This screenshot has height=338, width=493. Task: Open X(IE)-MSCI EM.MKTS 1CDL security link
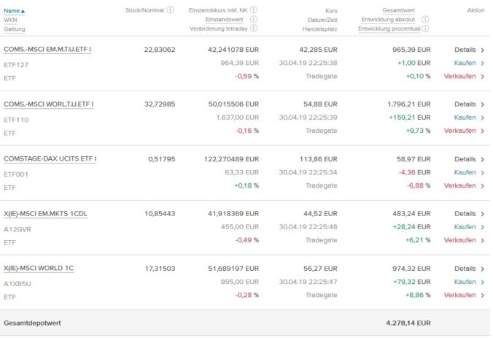pos(46,214)
